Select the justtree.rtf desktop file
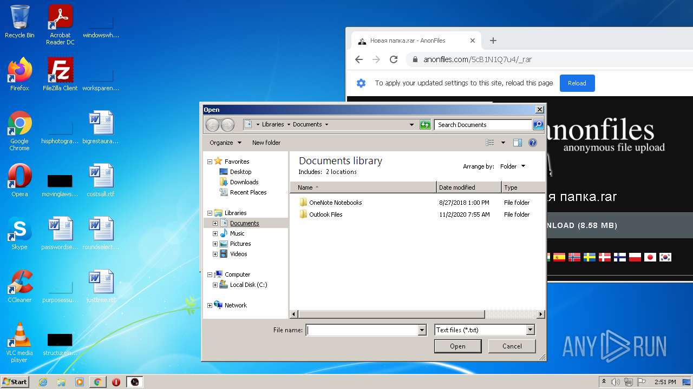 pyautogui.click(x=101, y=286)
